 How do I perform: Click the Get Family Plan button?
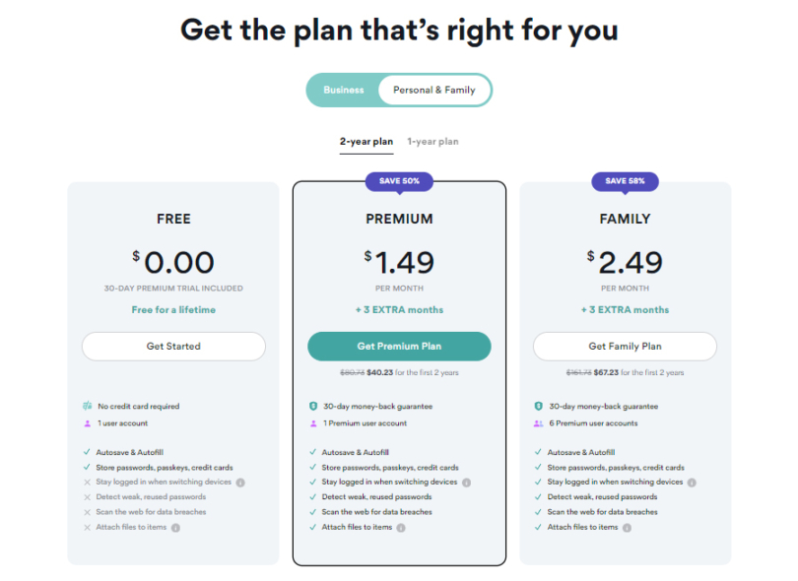tap(625, 347)
